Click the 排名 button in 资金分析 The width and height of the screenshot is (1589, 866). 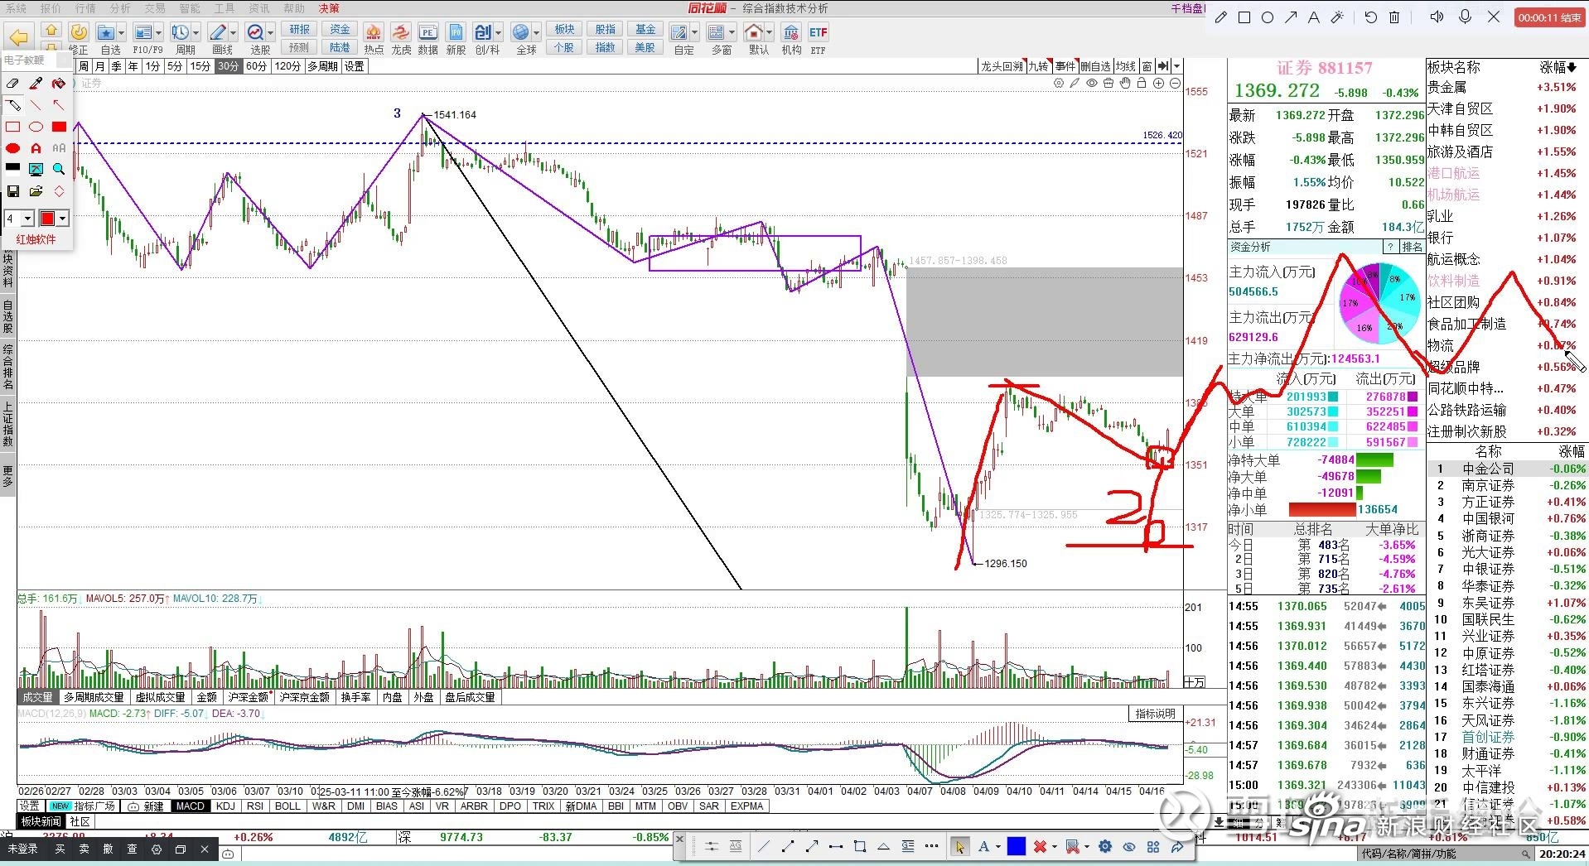1412,248
